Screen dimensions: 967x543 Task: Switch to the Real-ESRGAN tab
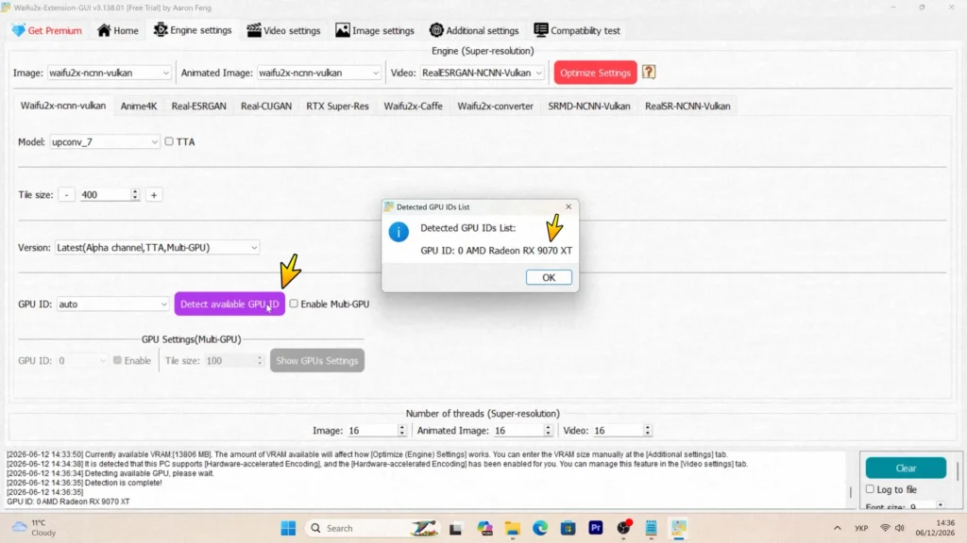(x=198, y=106)
